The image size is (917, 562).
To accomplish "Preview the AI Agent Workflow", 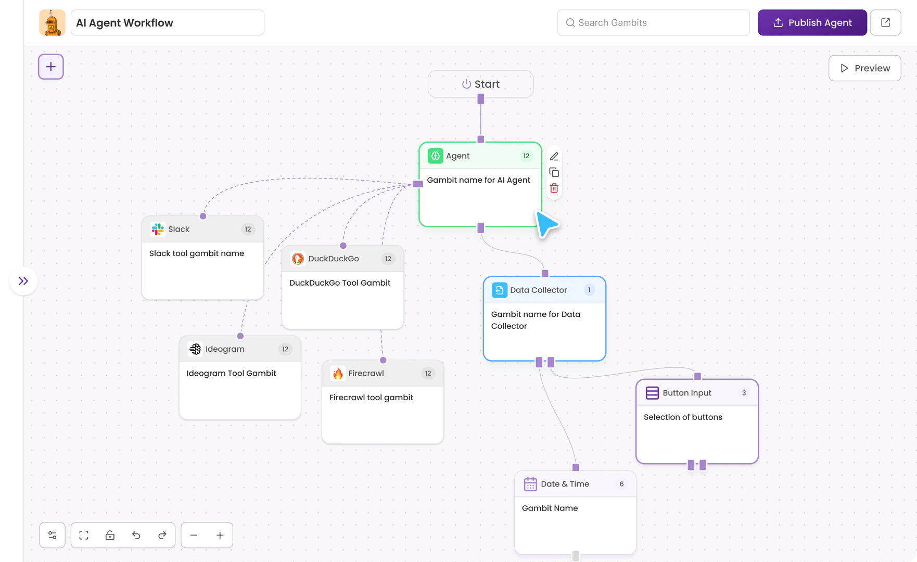I will (864, 68).
